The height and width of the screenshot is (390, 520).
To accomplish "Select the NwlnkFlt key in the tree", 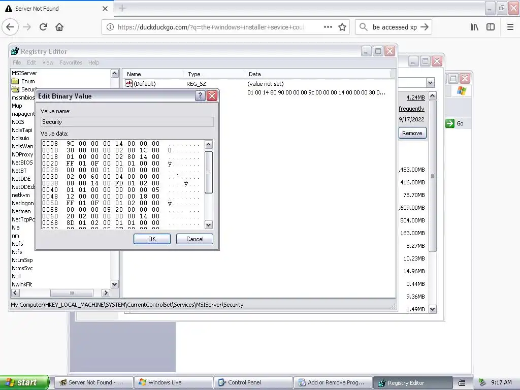I will (22, 284).
